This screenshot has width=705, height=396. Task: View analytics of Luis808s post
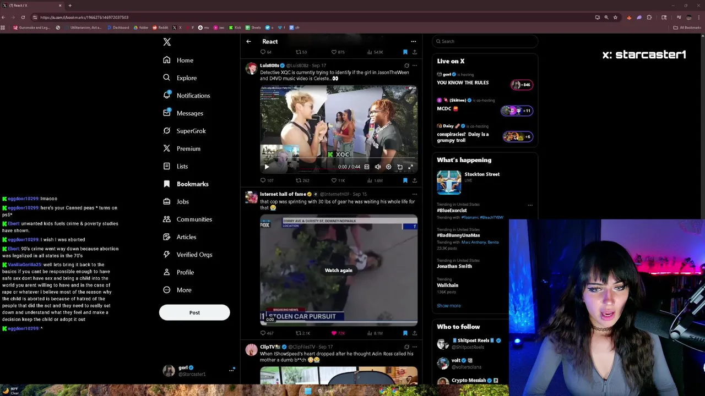(x=375, y=180)
